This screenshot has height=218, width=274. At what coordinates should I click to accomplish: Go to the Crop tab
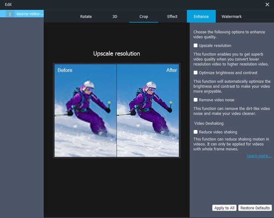143,16
